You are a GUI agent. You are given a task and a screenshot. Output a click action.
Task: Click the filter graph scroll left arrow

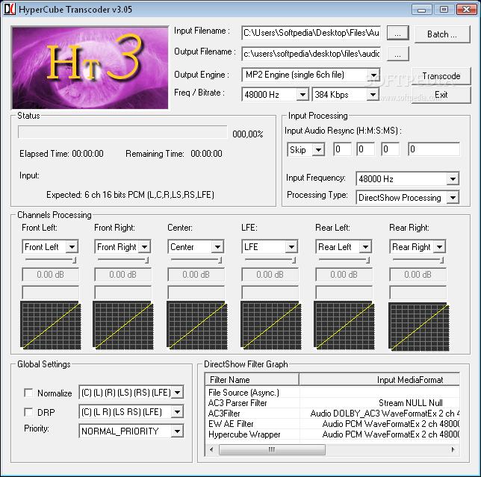pos(211,449)
